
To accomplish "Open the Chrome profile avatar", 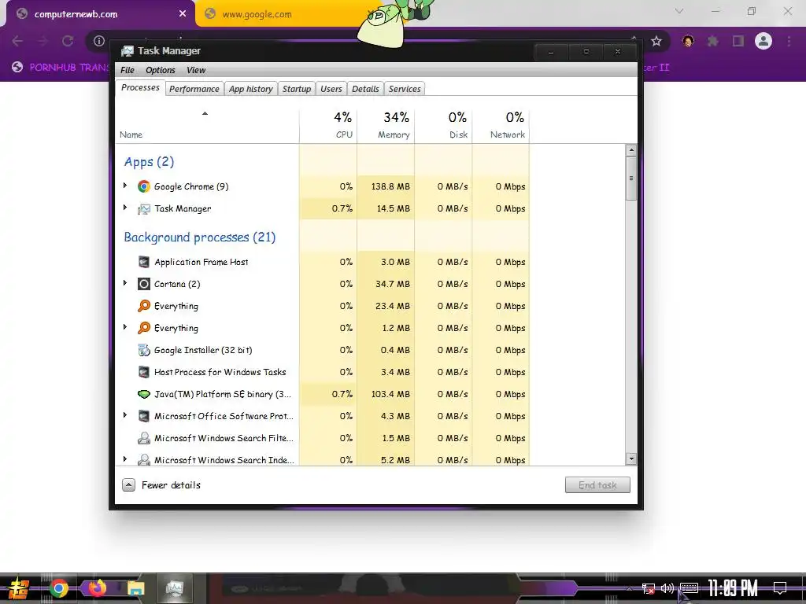I will tap(763, 41).
